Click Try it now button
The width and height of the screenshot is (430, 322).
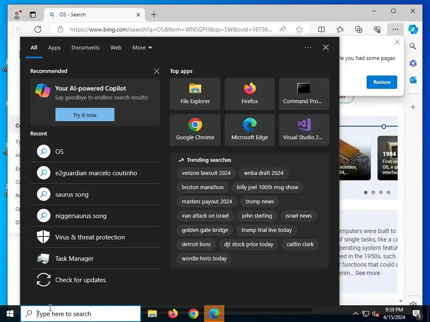85,115
